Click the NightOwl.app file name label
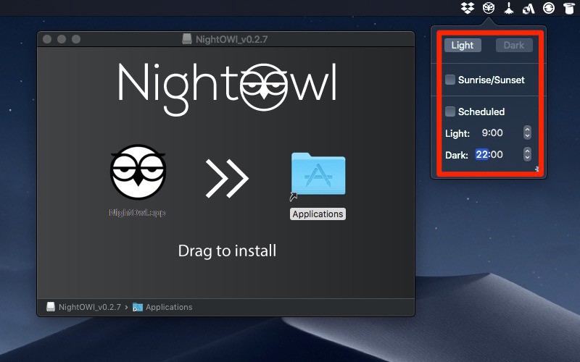The height and width of the screenshot is (362, 580). coord(137,213)
